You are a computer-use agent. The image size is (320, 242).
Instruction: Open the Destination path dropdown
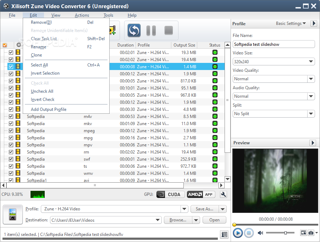coord(158,220)
